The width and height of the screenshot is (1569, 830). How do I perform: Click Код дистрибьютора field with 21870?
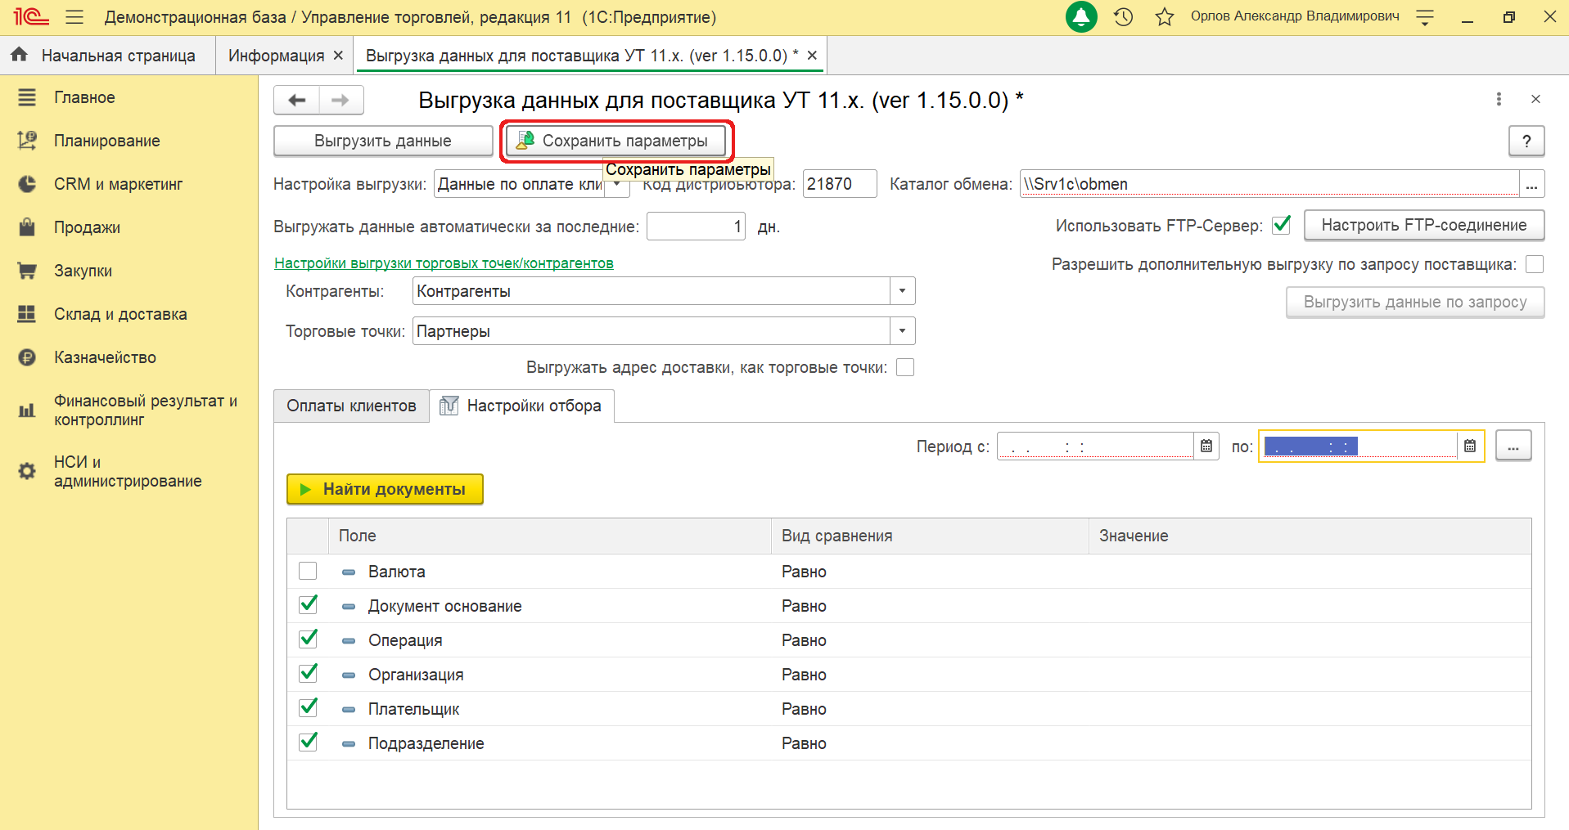[840, 184]
